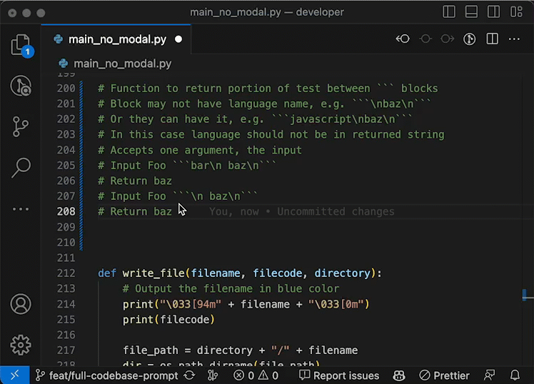Open Customize Layout icon
The image size is (534, 384).
click(516, 12)
